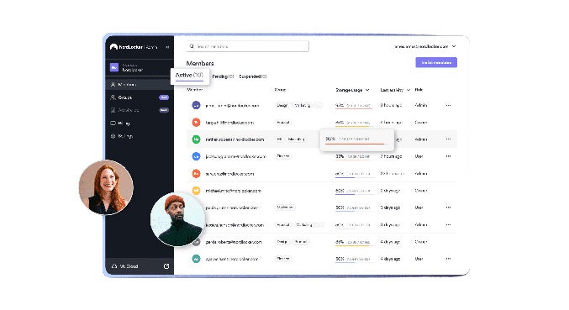
Task: Click the michael member email
Action: click(234, 191)
